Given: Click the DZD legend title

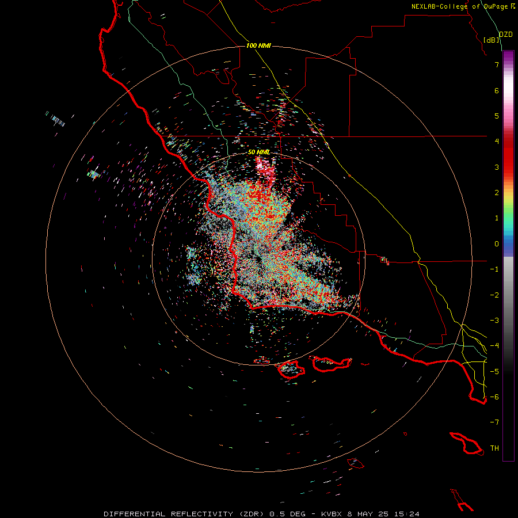Looking at the screenshot, I should click(x=506, y=35).
